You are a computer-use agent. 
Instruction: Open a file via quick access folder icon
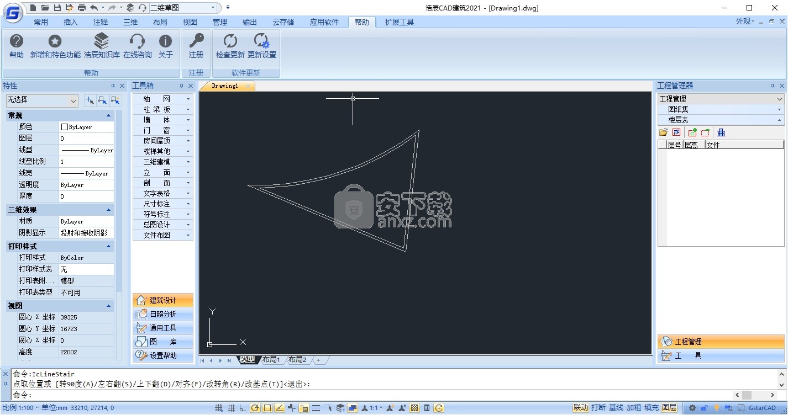click(x=45, y=8)
